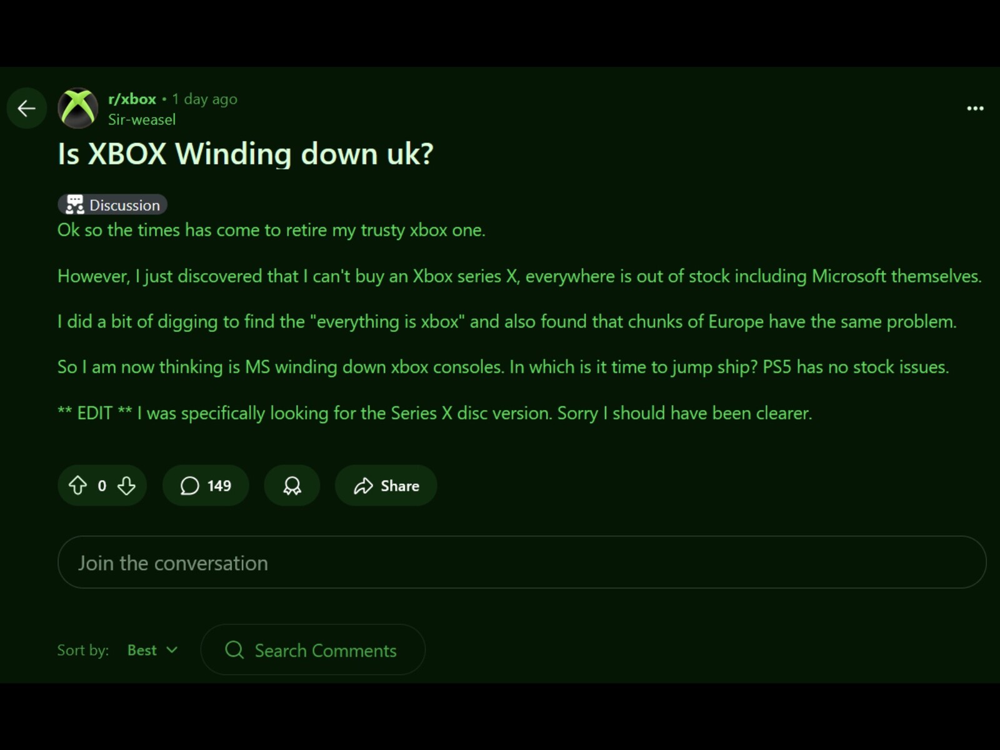Click the comment bubble icon
1000x750 pixels.
189,486
